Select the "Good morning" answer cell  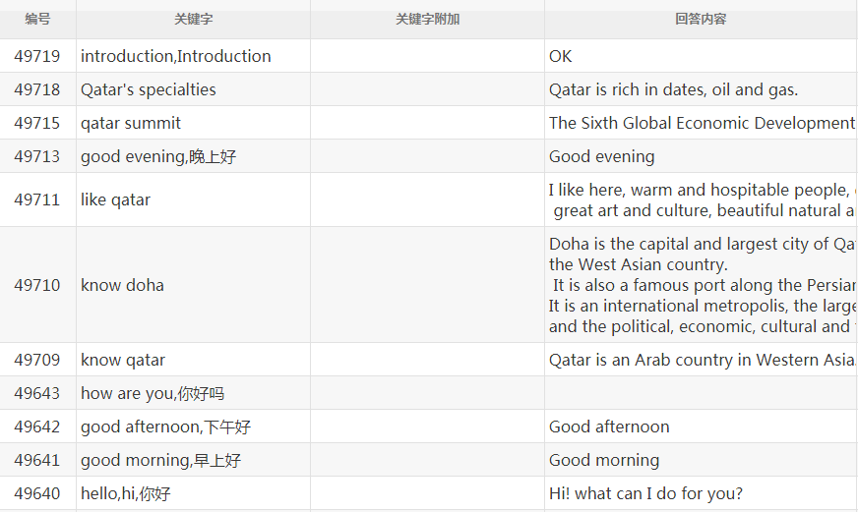pos(604,460)
